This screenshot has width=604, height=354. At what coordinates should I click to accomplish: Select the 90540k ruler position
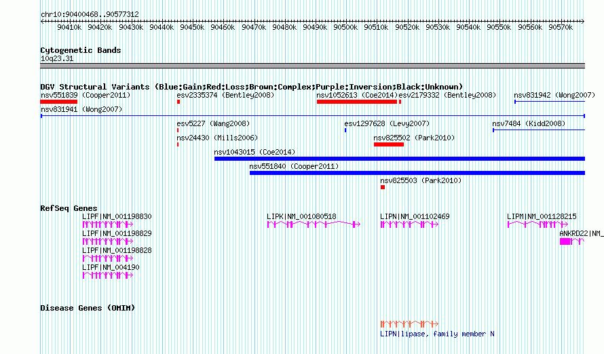point(468,27)
